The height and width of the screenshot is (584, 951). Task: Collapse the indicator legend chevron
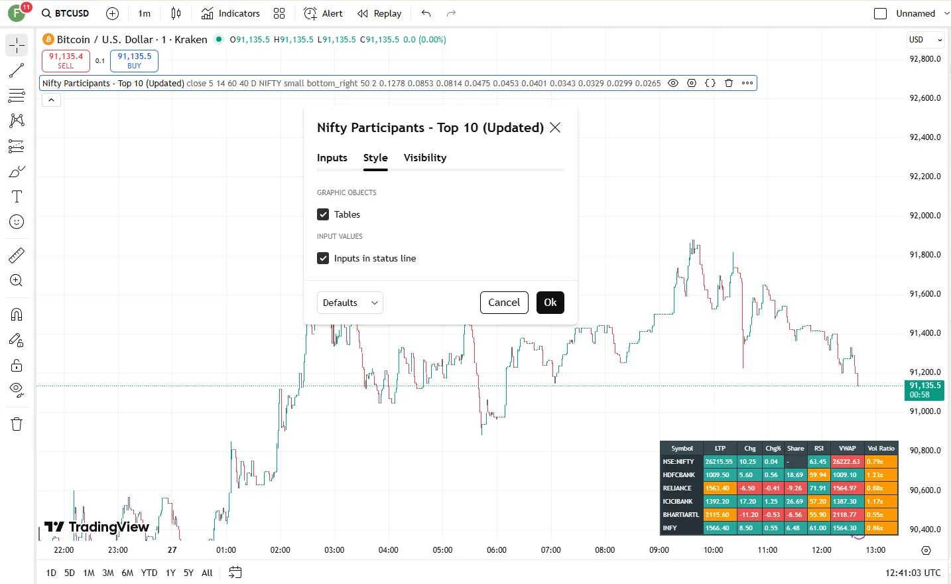coord(51,100)
